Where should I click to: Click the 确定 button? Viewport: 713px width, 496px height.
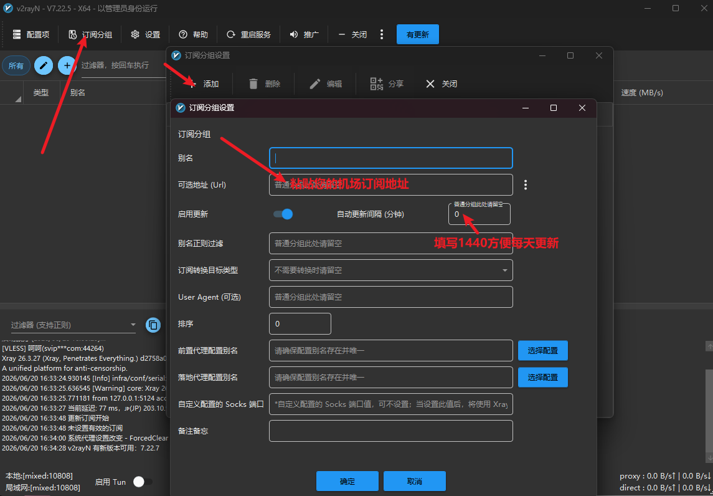347,482
